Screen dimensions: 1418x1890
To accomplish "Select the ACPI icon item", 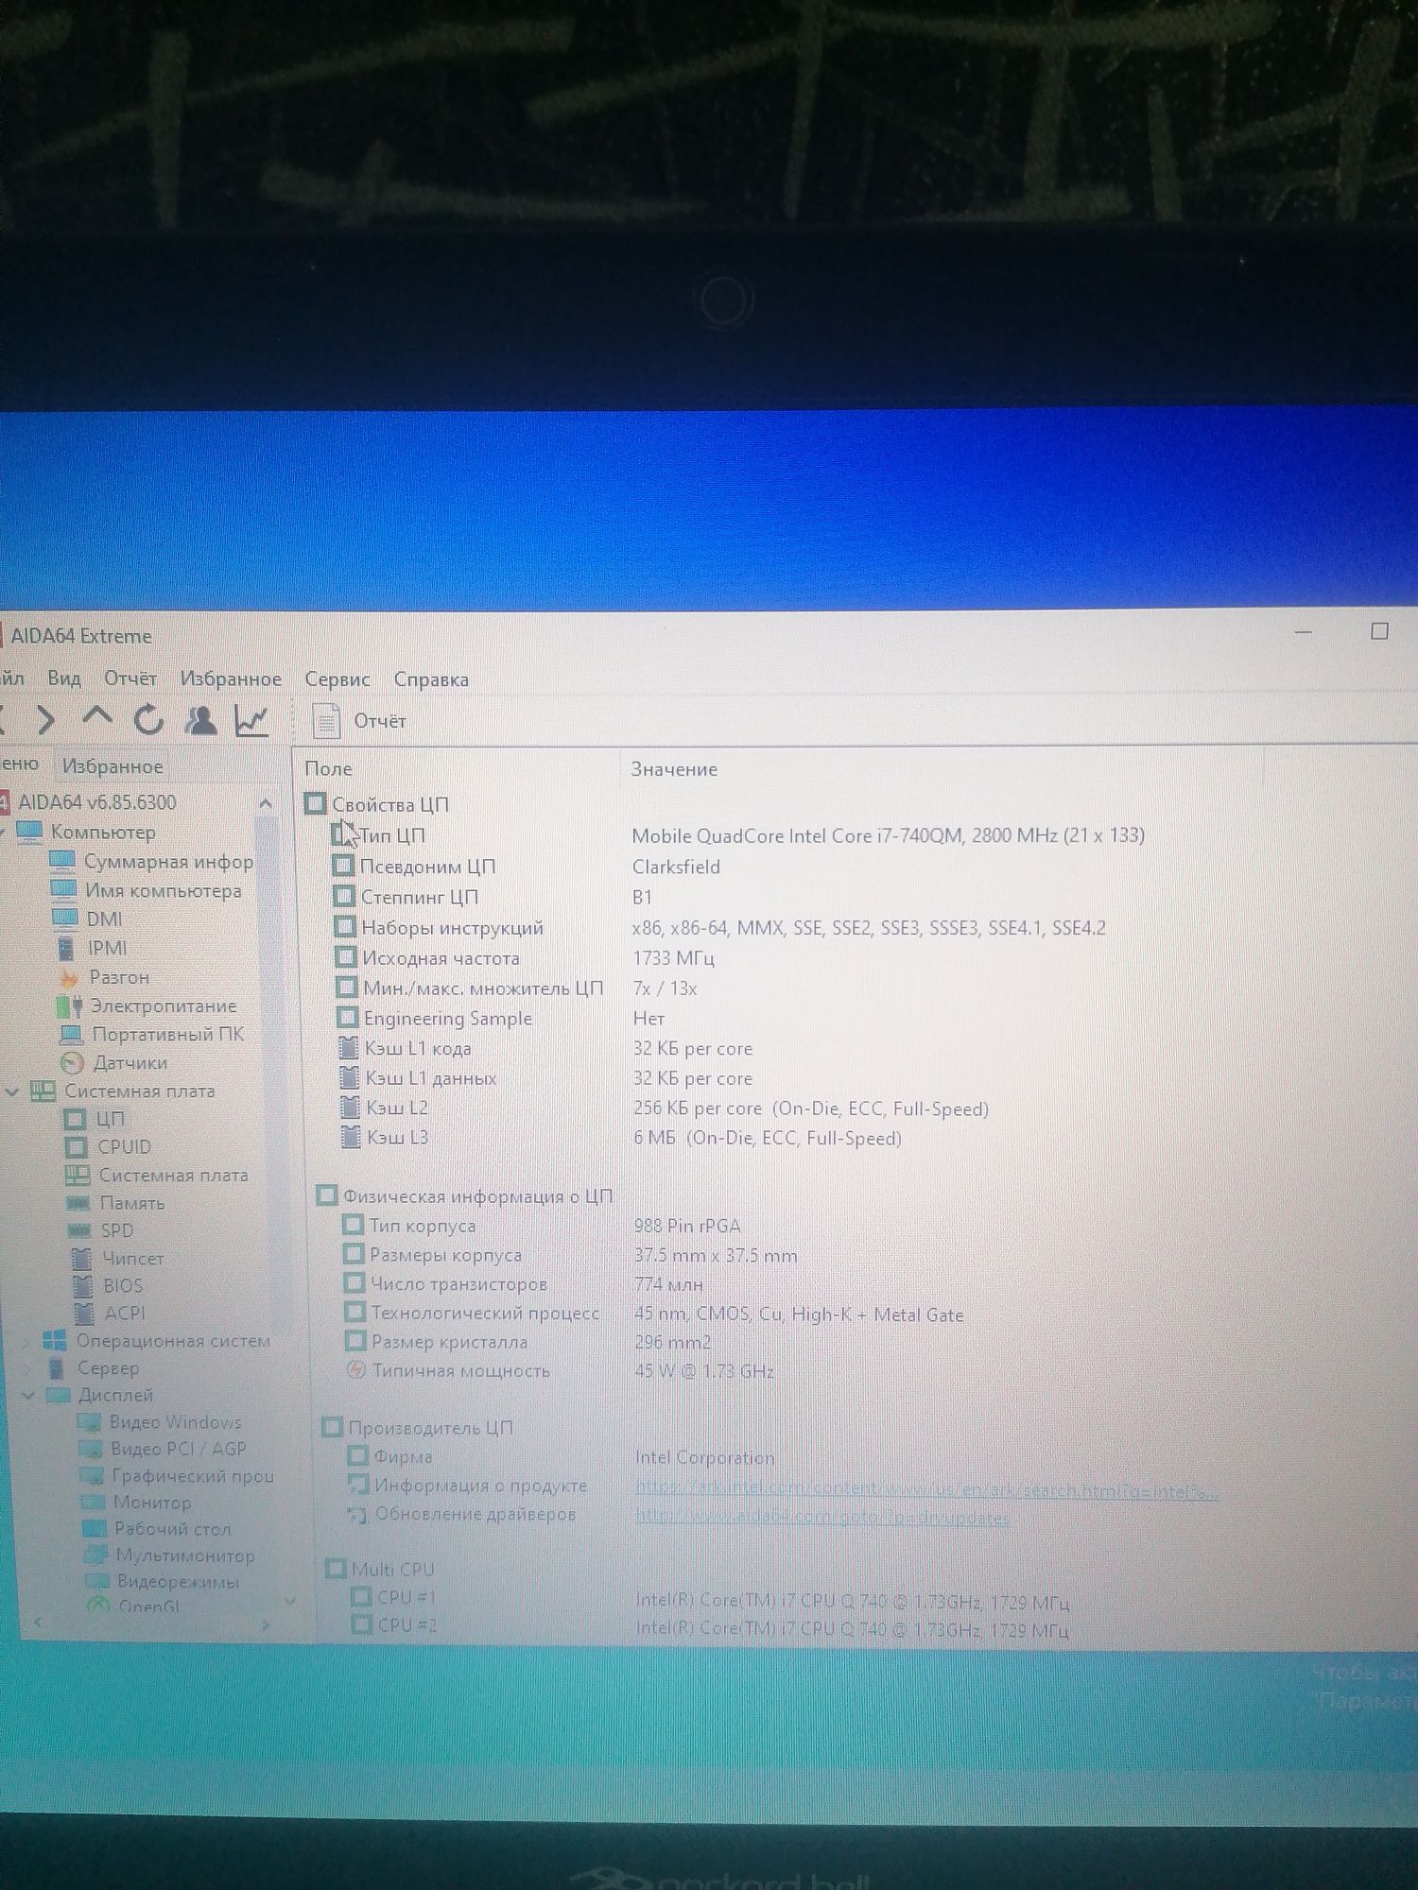I will point(84,1314).
